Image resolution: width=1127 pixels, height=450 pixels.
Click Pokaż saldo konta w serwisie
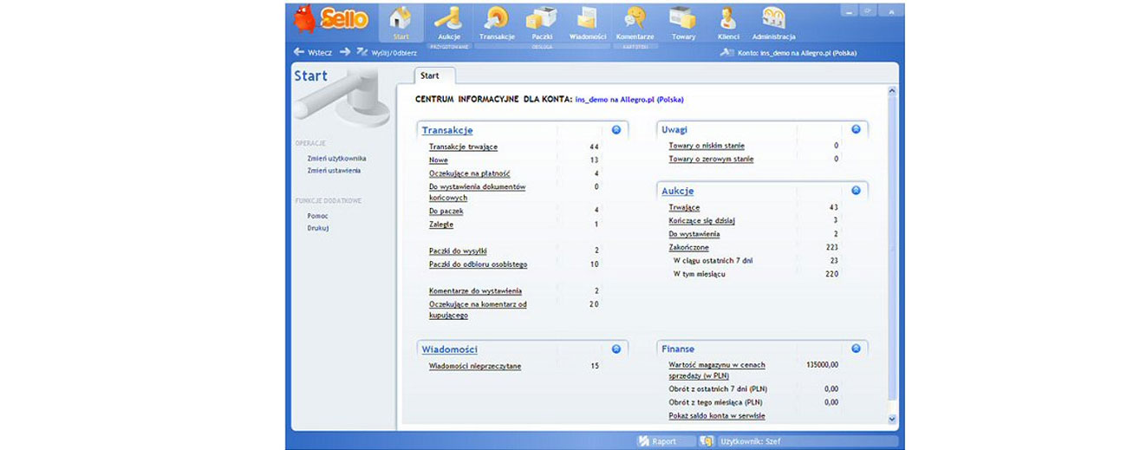point(717,416)
